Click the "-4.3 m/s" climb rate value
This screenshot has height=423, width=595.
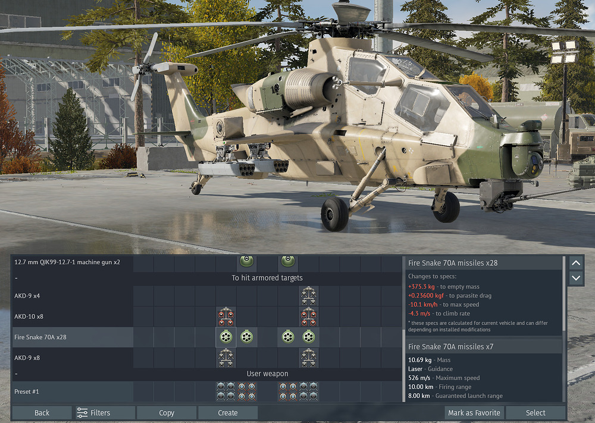point(419,314)
